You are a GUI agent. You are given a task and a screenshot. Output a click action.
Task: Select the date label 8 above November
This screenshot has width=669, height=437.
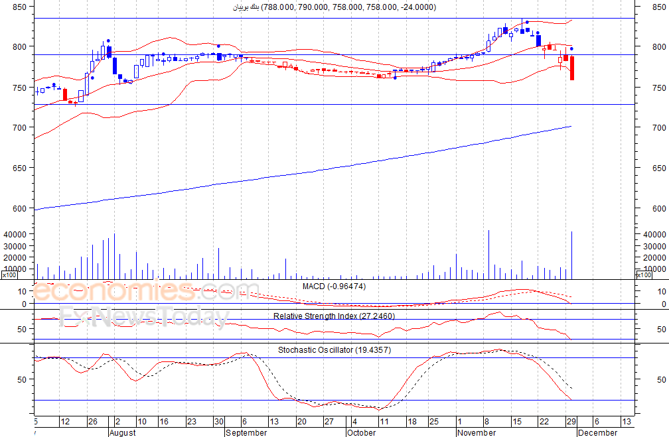(x=486, y=422)
